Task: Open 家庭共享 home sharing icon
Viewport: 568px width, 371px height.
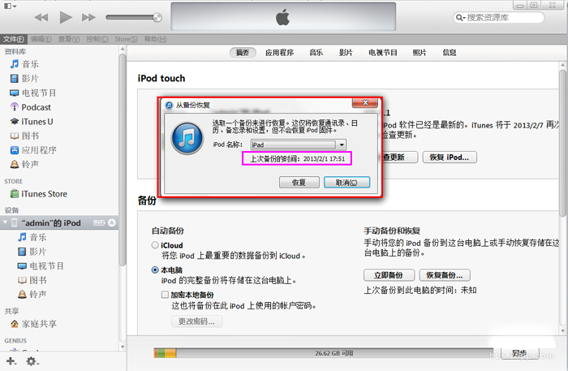Action: coord(15,324)
